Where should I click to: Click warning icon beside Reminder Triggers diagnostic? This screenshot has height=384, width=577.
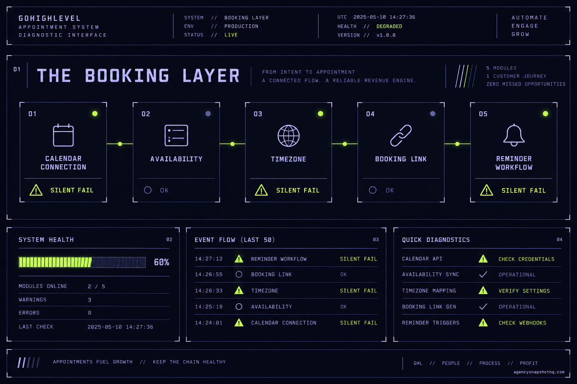[x=483, y=322]
